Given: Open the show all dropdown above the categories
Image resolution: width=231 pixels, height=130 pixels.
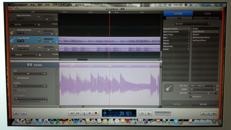Looking at the screenshot, I should point(192,24).
